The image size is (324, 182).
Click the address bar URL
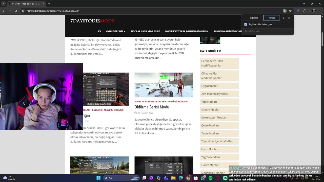point(52,11)
